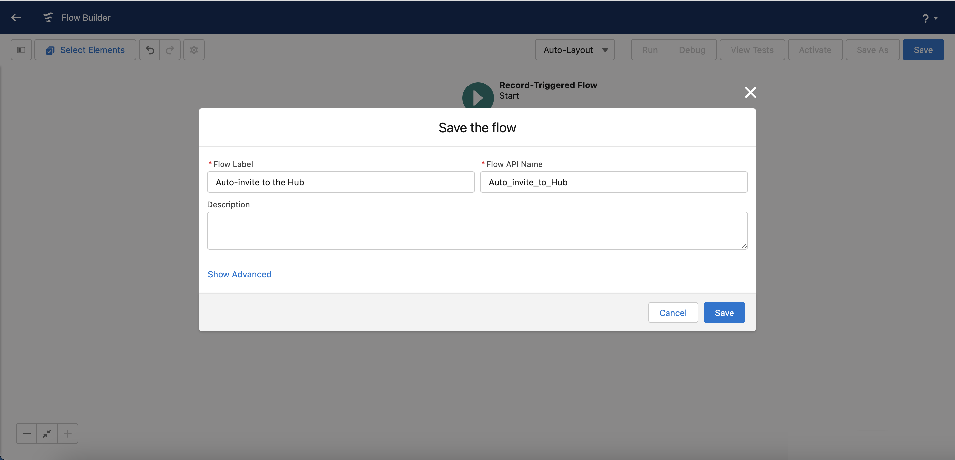Click the back arrow in header
955x460 pixels.
pyautogui.click(x=16, y=17)
